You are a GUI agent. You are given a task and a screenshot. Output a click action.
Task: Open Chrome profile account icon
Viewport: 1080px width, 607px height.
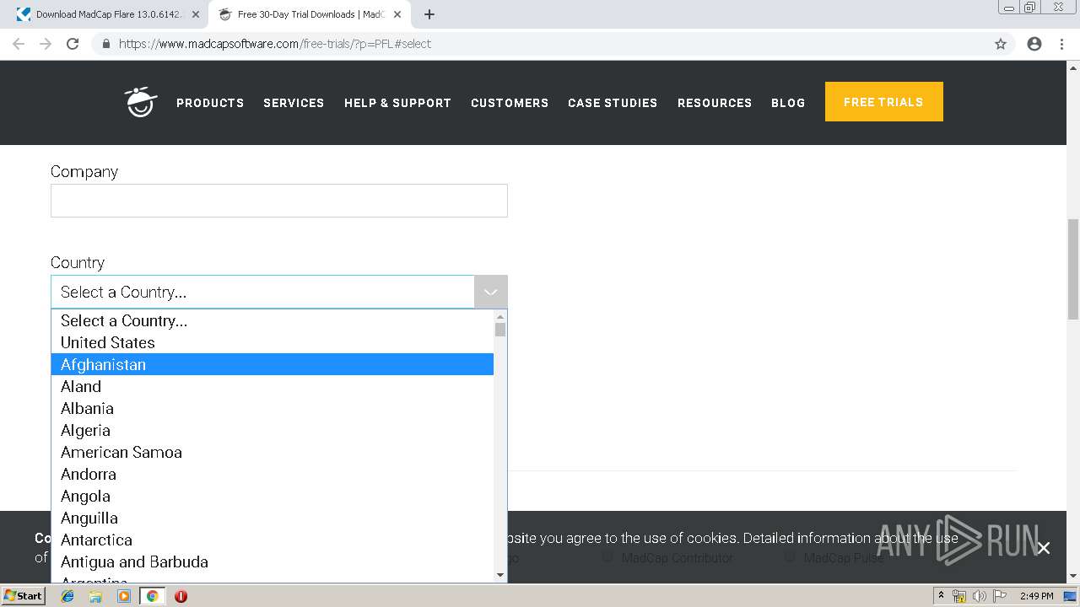[x=1034, y=44]
